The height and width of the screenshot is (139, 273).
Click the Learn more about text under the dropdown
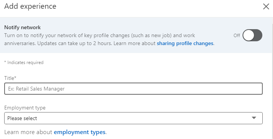click(28, 132)
